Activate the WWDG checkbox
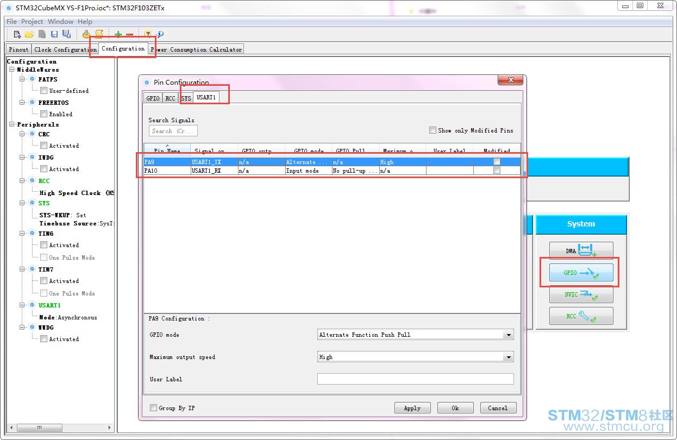Image resolution: width=677 pixels, height=440 pixels. pyautogui.click(x=43, y=339)
